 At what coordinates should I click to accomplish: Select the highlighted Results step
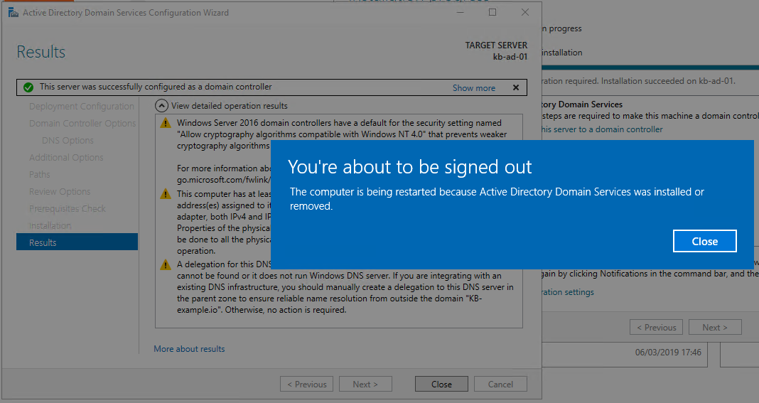(x=77, y=242)
